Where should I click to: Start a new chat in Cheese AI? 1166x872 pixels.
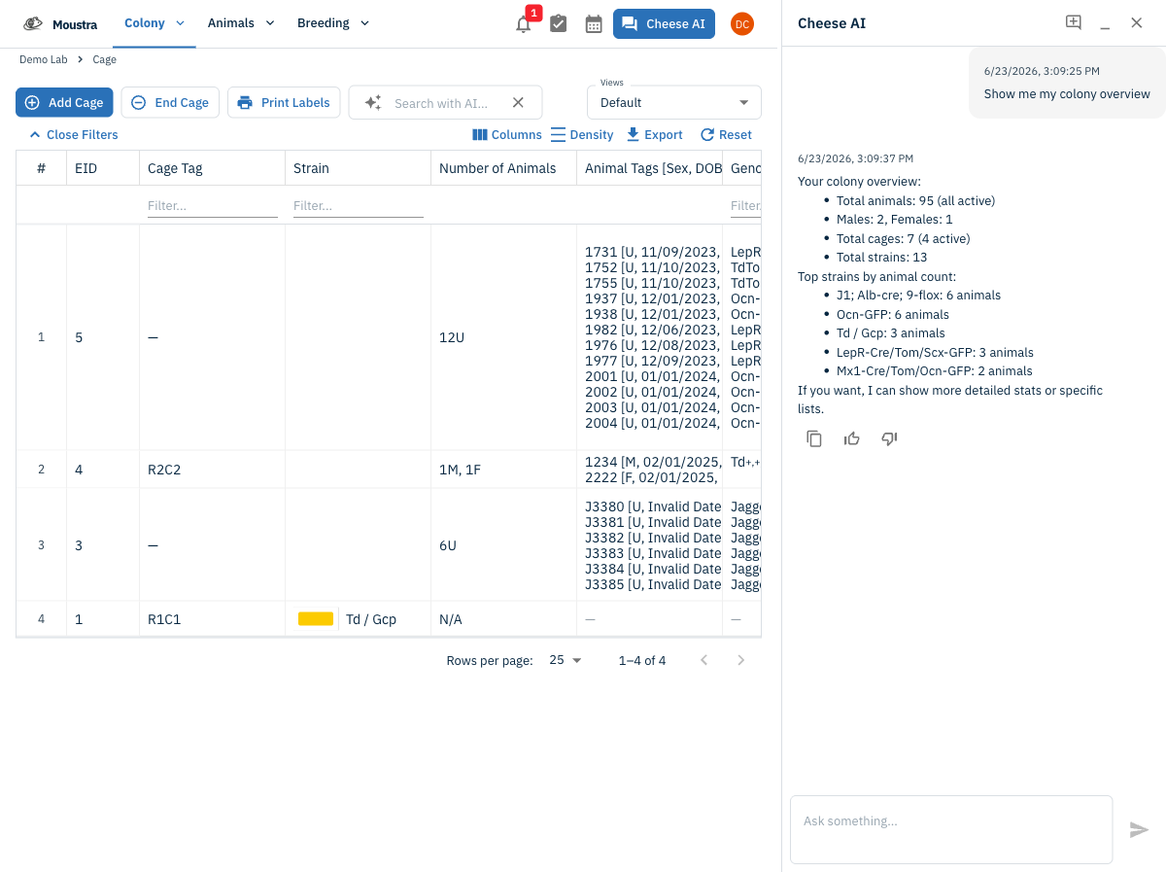[x=1074, y=22]
